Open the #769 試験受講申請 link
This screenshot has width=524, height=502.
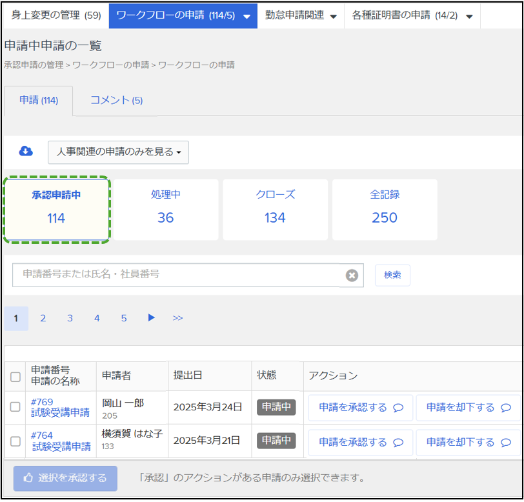point(60,407)
